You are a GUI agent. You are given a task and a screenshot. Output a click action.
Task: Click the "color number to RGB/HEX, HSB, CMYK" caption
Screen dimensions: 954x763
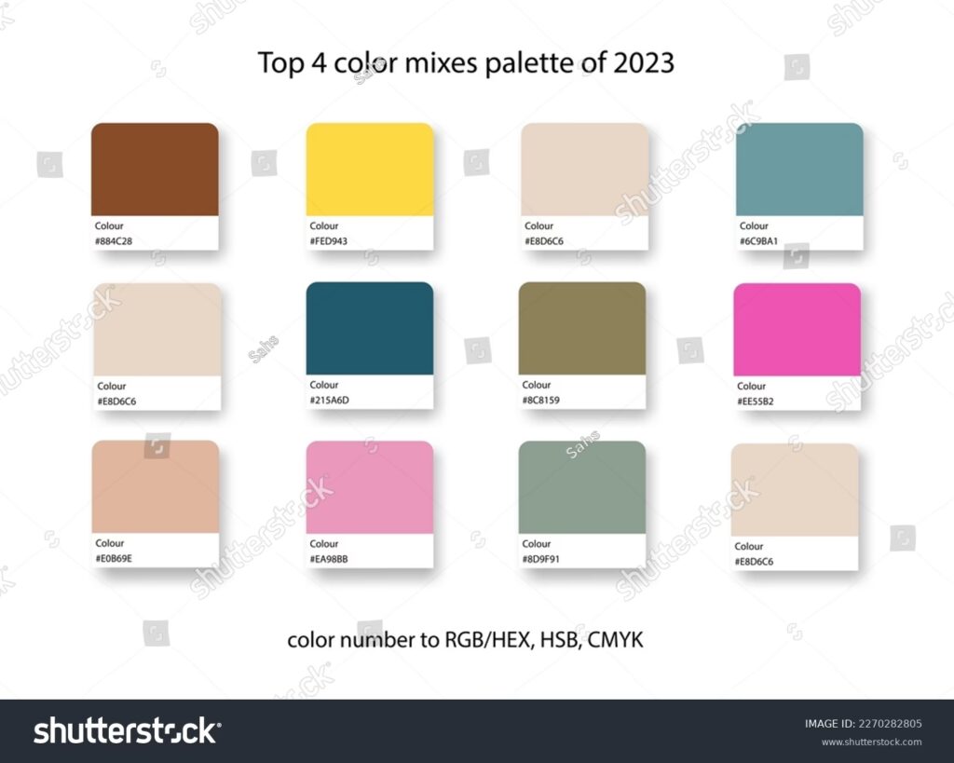pyautogui.click(x=465, y=640)
